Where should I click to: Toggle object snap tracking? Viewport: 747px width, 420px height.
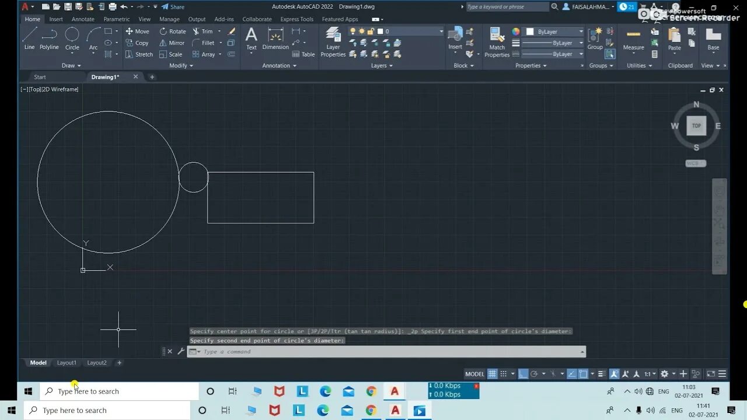572,374
